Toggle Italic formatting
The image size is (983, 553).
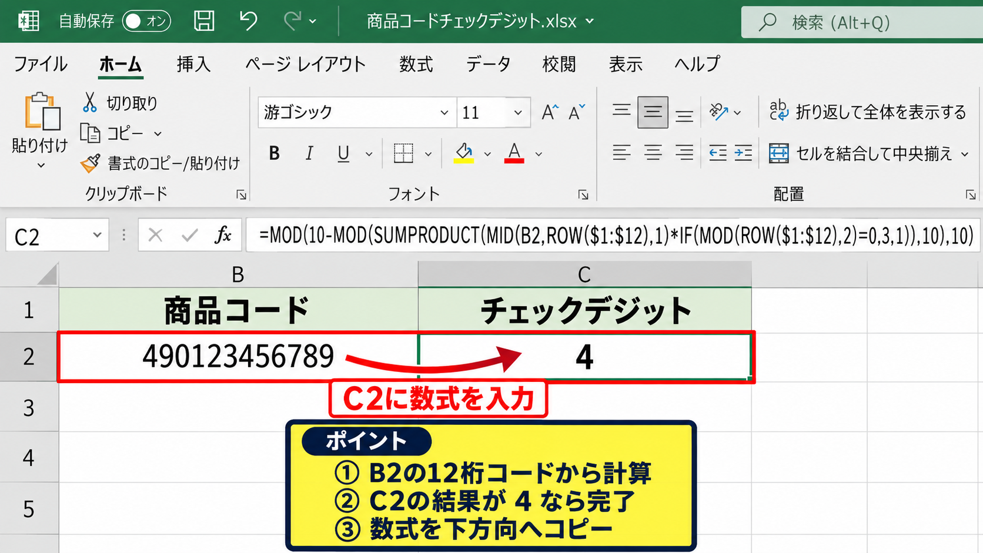[309, 153]
